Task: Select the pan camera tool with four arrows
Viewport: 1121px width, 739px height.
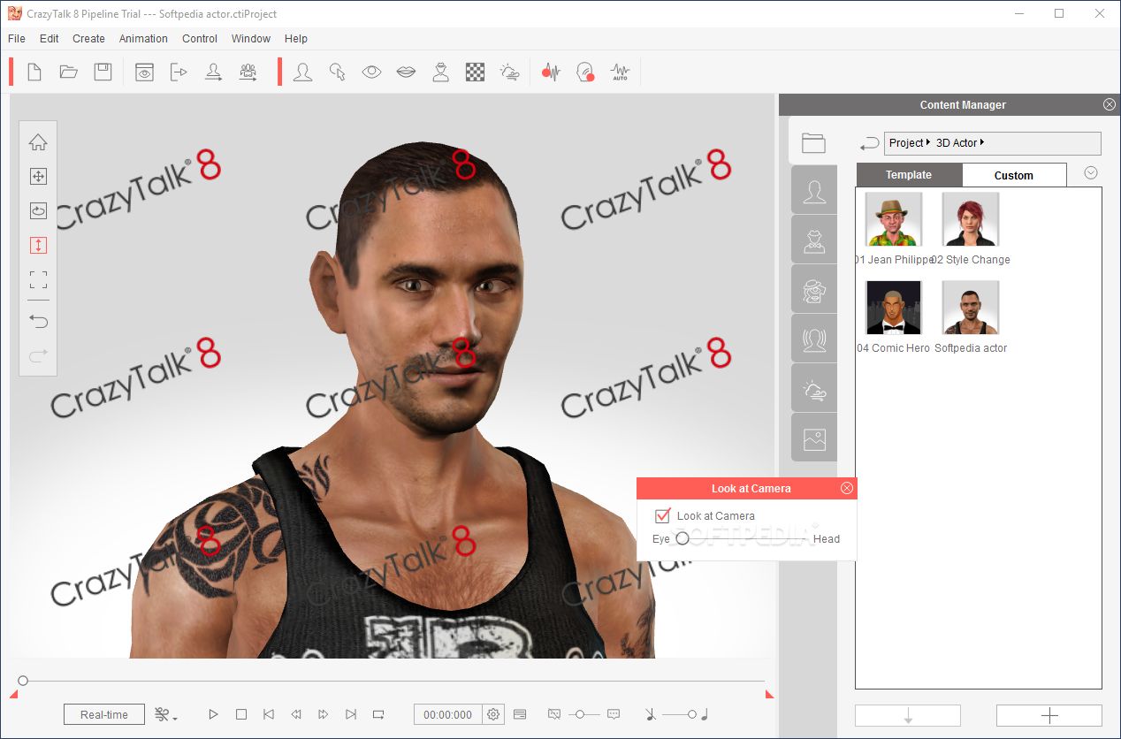Action: (38, 177)
